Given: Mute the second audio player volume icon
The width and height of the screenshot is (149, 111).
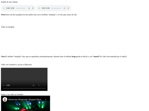Looking at the screenshot, I should point(64,8).
